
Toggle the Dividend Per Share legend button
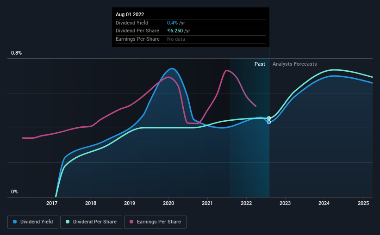click(x=91, y=222)
